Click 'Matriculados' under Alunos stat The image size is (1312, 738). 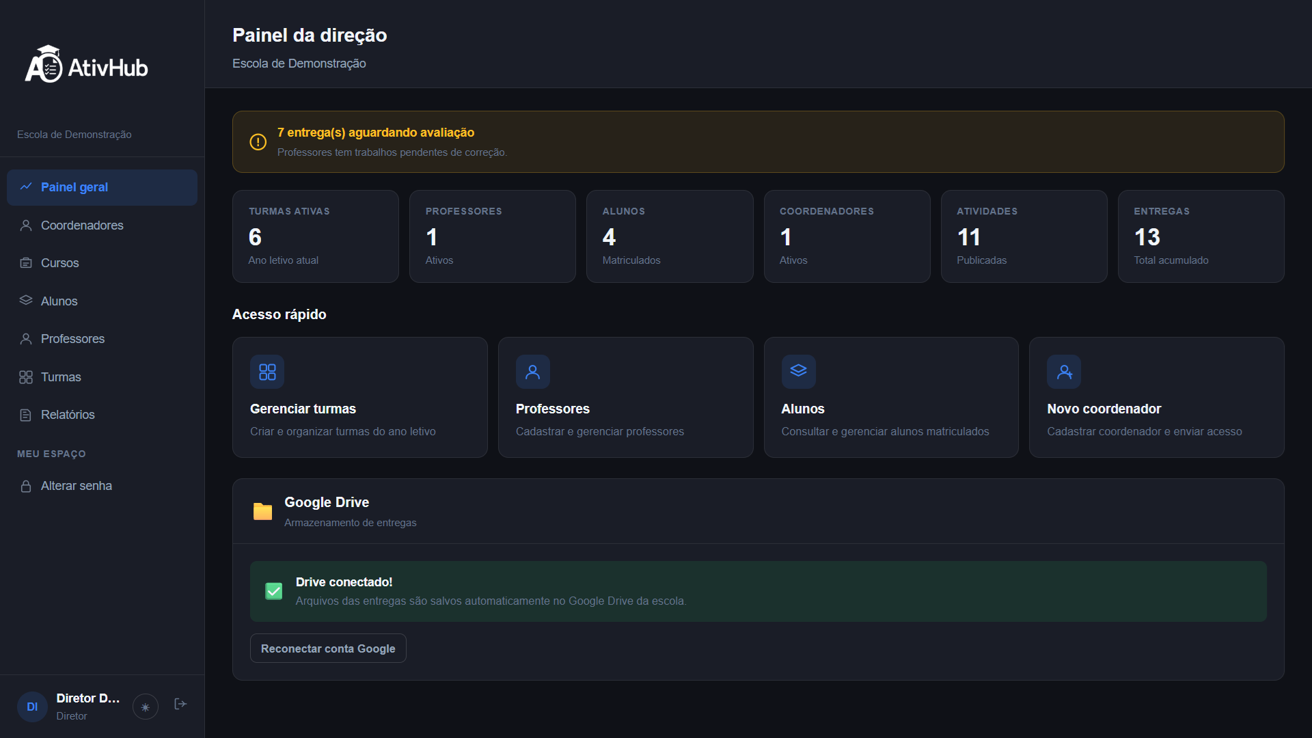[631, 260]
